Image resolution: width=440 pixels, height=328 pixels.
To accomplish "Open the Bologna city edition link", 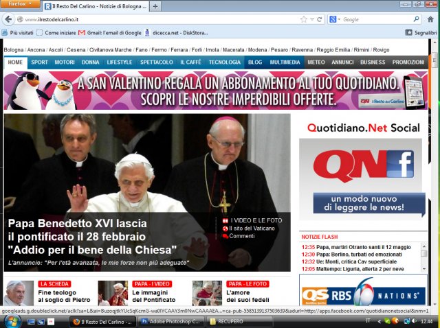I will (14, 50).
